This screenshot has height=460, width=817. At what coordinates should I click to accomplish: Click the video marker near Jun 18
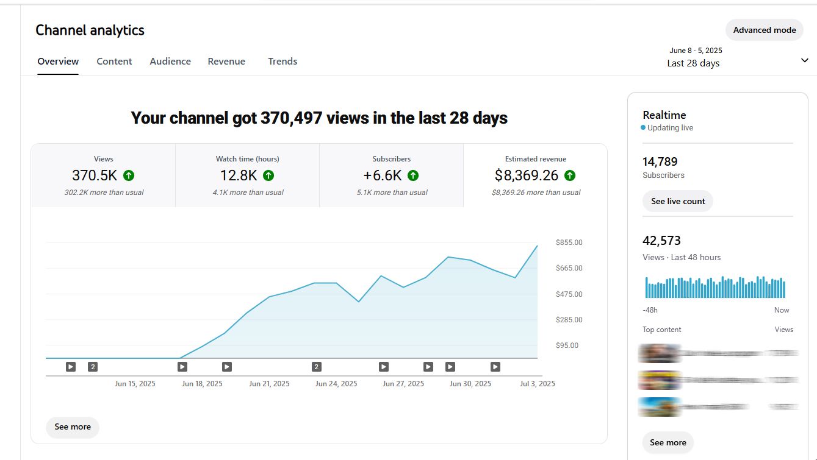(x=181, y=366)
